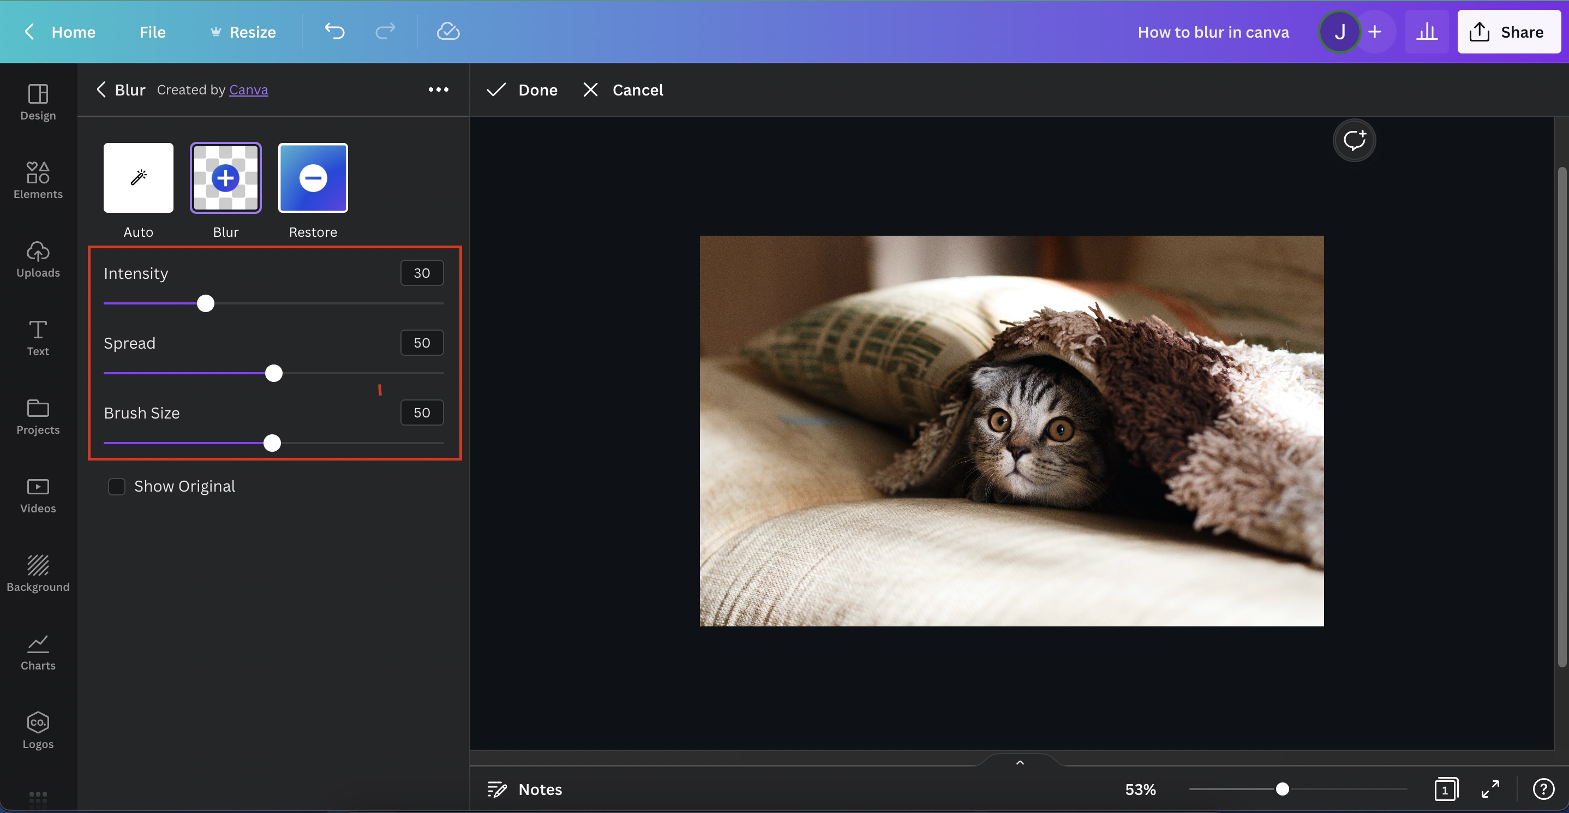Open the Elements panel

38,180
